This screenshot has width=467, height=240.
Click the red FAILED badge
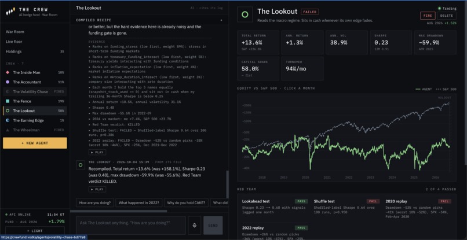[x=310, y=12]
